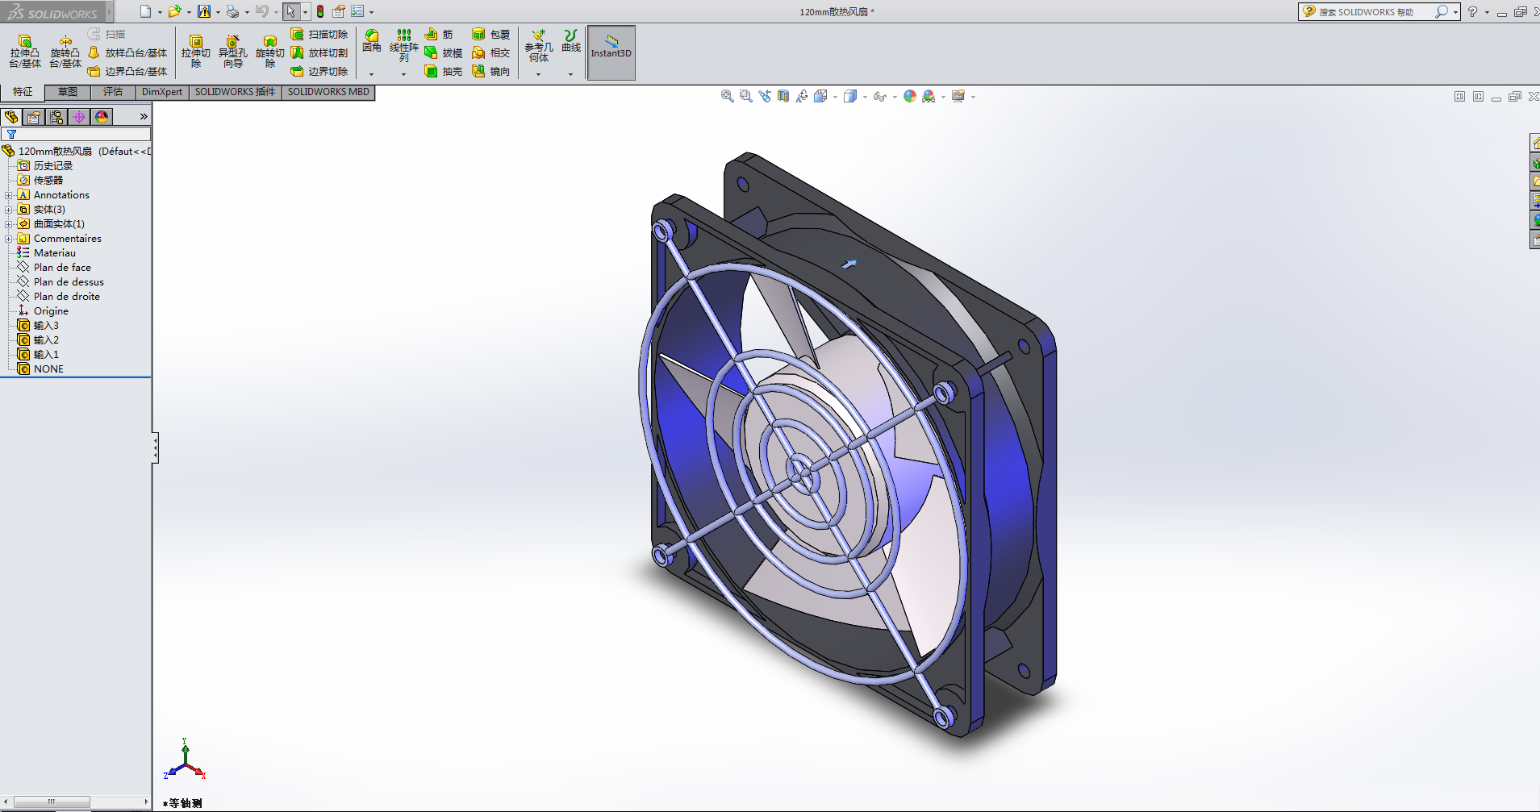
Task: Select the Shell (抽壳) tool
Action: point(444,72)
